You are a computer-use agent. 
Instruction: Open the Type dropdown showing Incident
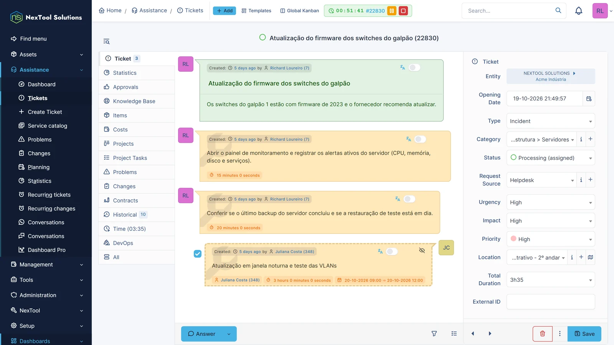pos(551,121)
